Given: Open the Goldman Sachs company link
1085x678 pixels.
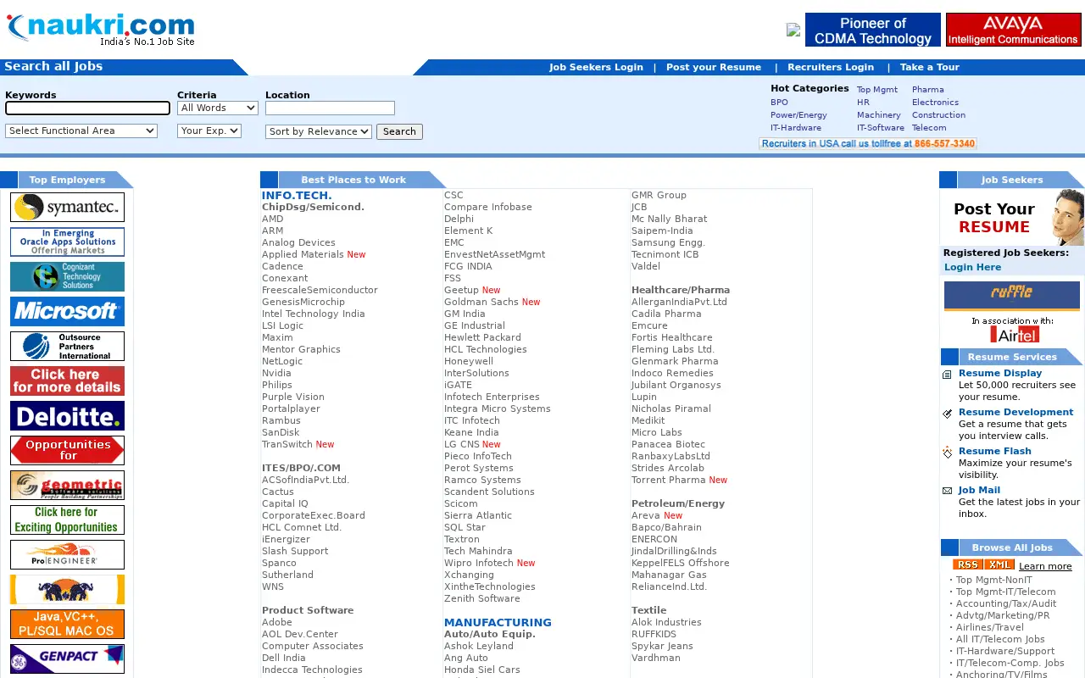Looking at the screenshot, I should (481, 302).
